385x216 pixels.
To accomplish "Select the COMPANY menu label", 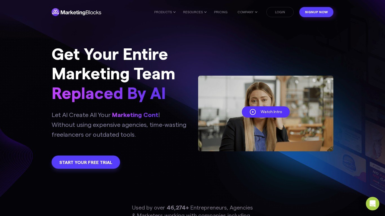I will click(245, 12).
